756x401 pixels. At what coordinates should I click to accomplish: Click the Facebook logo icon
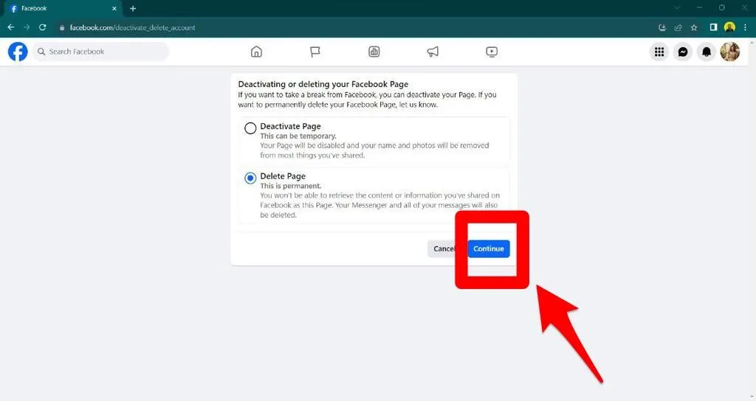pos(18,52)
